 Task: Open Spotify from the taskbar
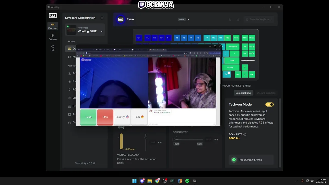tap(187, 181)
